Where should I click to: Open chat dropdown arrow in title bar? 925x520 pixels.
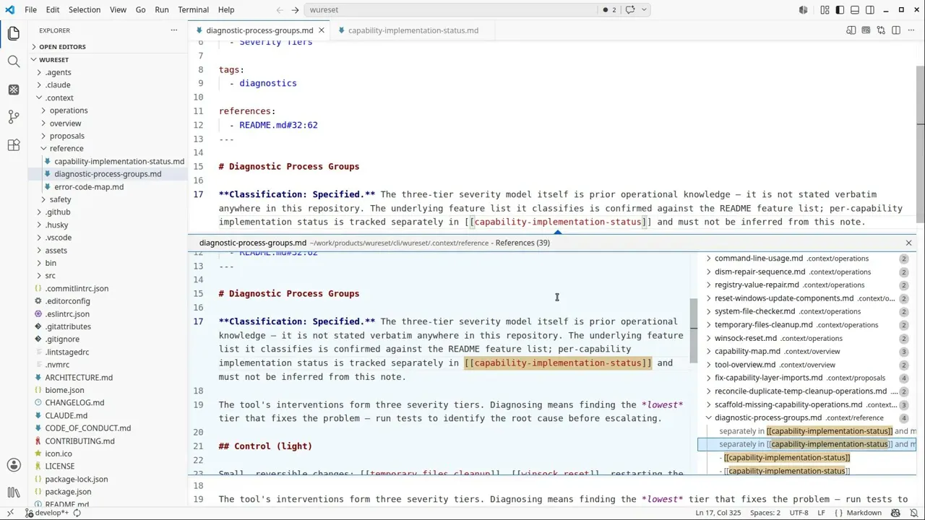(644, 9)
